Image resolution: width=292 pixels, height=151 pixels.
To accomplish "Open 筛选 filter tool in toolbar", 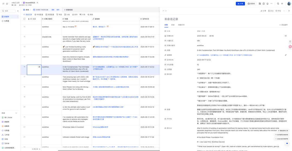I will coord(59,15).
